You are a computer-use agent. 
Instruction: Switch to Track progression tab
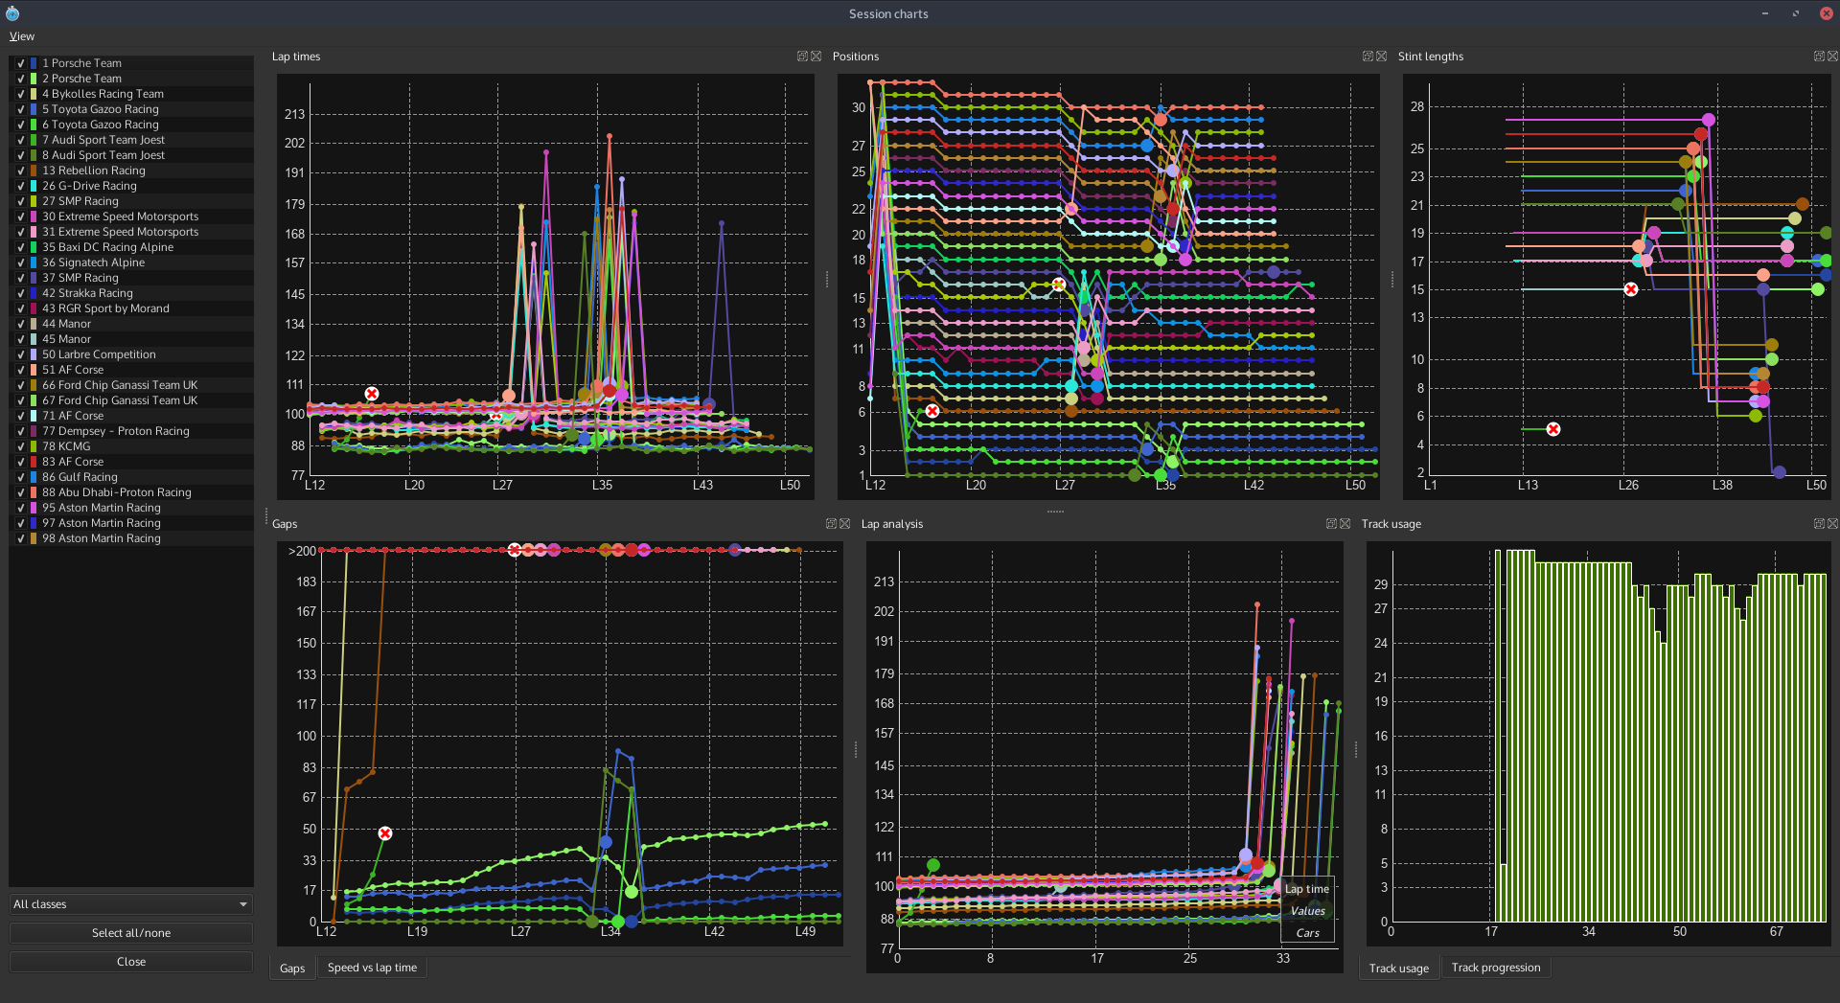pos(1495,968)
